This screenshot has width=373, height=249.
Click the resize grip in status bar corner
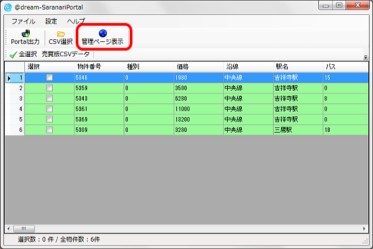(366, 242)
